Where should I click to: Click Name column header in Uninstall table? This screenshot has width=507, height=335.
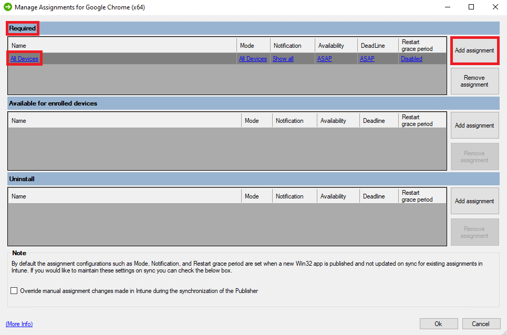click(x=125, y=196)
